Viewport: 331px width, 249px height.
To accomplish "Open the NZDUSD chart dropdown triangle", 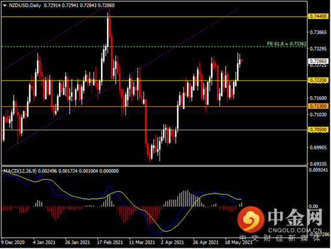I will (x=4, y=5).
